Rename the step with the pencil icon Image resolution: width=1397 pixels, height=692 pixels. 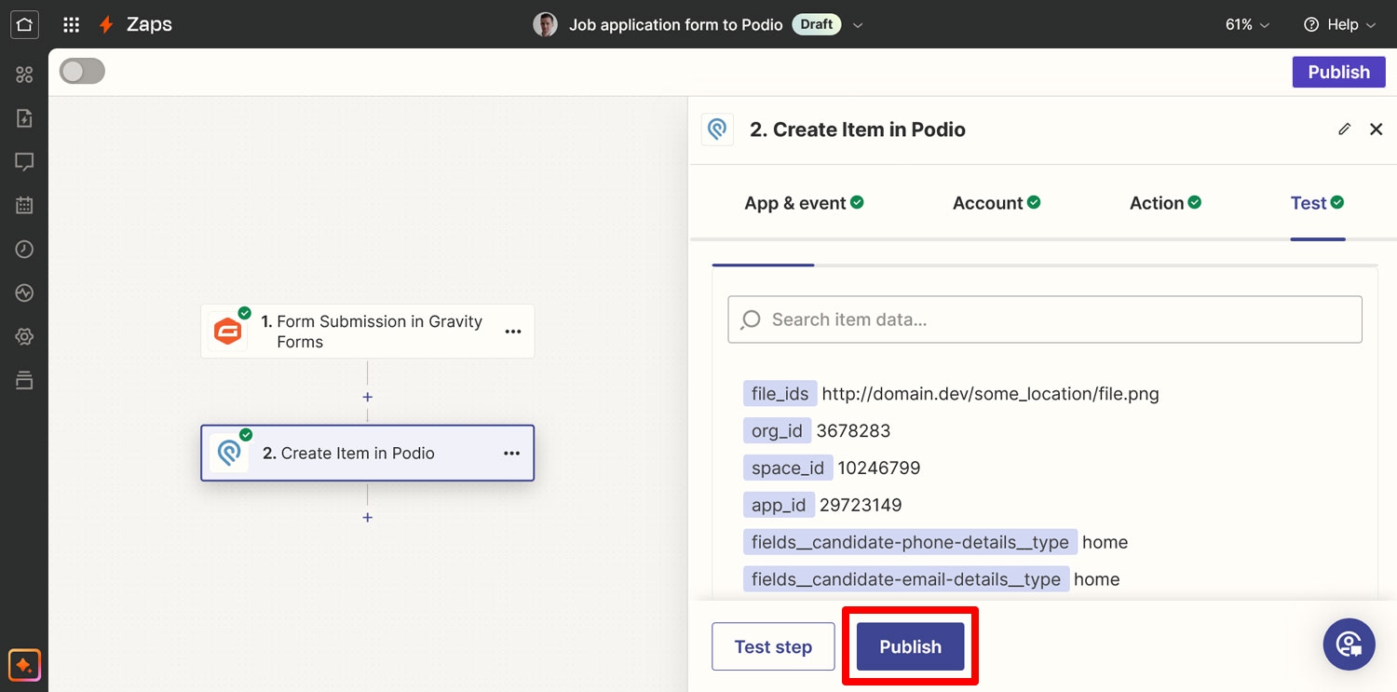(x=1344, y=129)
